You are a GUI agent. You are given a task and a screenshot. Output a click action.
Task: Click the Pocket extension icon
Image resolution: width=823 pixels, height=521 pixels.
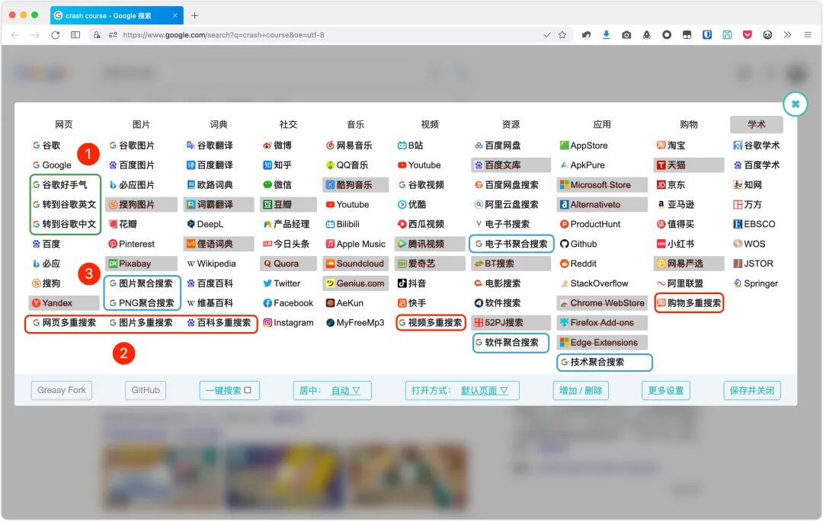[x=748, y=34]
